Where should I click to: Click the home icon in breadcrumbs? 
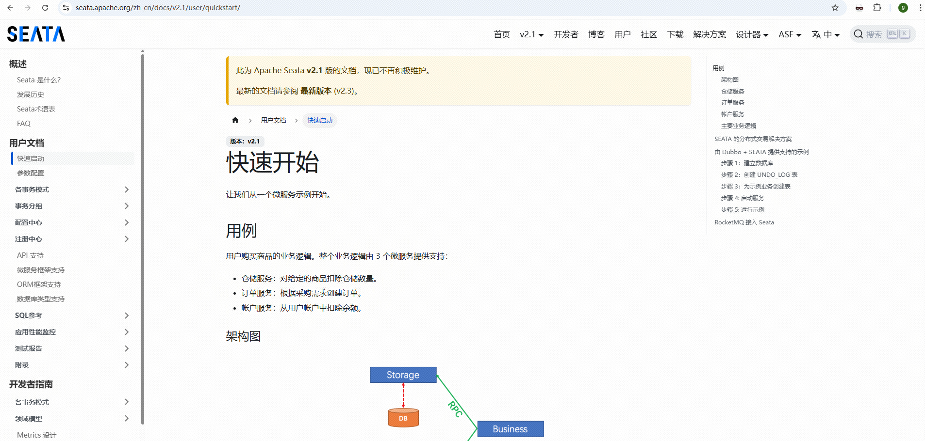235,120
